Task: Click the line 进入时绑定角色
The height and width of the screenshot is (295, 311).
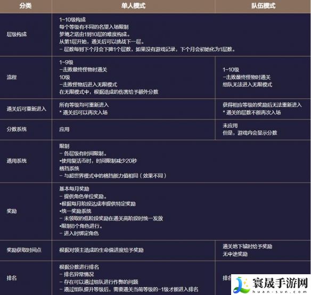Action: [x=79, y=233]
